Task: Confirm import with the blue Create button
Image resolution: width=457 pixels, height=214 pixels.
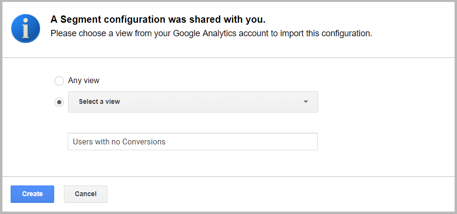Action: point(32,194)
